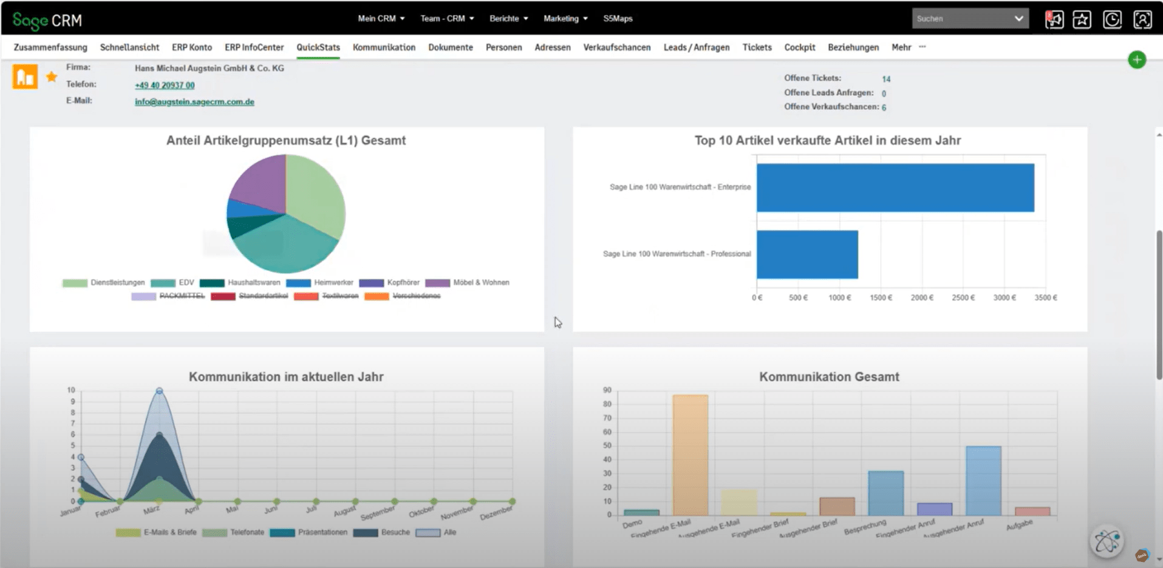Open the Verkaufschancen tab

[617, 47]
